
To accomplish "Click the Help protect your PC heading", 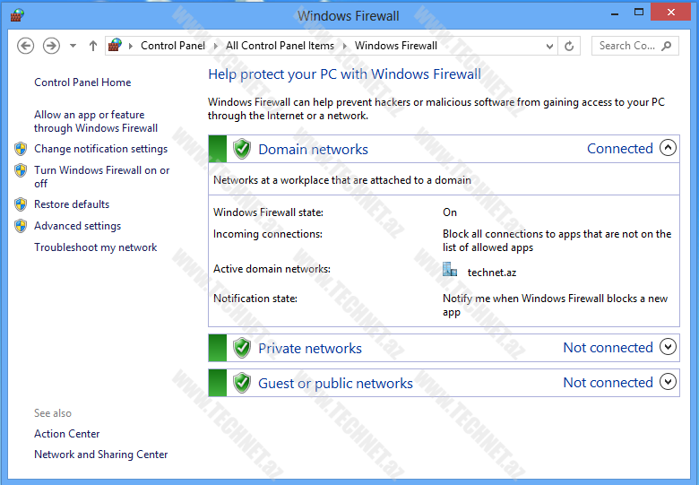I will [x=345, y=74].
